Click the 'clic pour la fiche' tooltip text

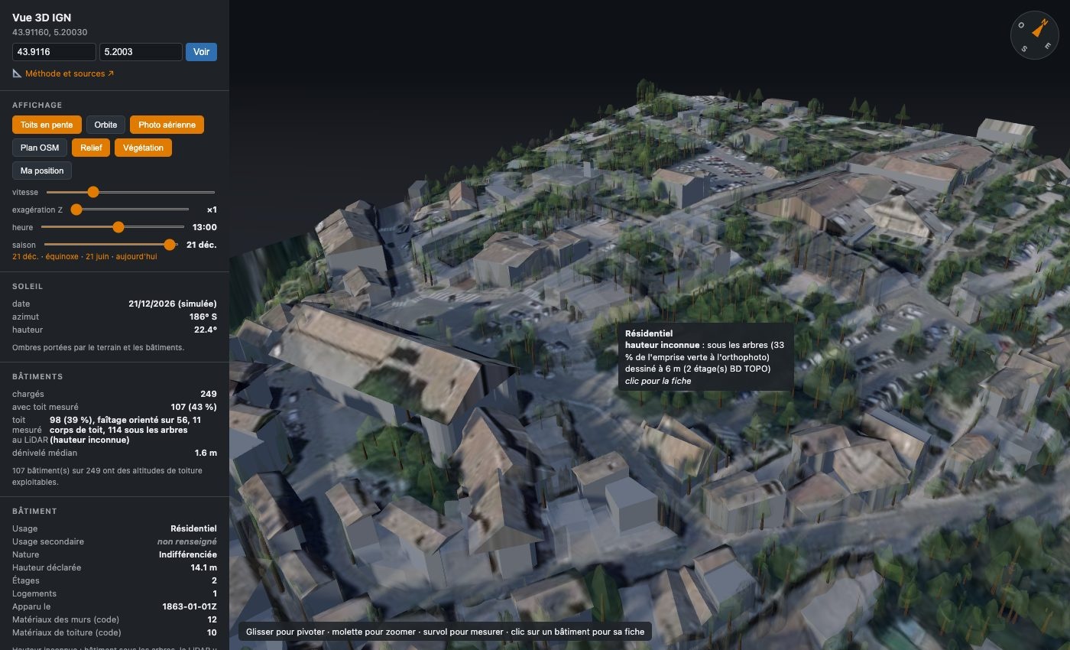pos(658,381)
